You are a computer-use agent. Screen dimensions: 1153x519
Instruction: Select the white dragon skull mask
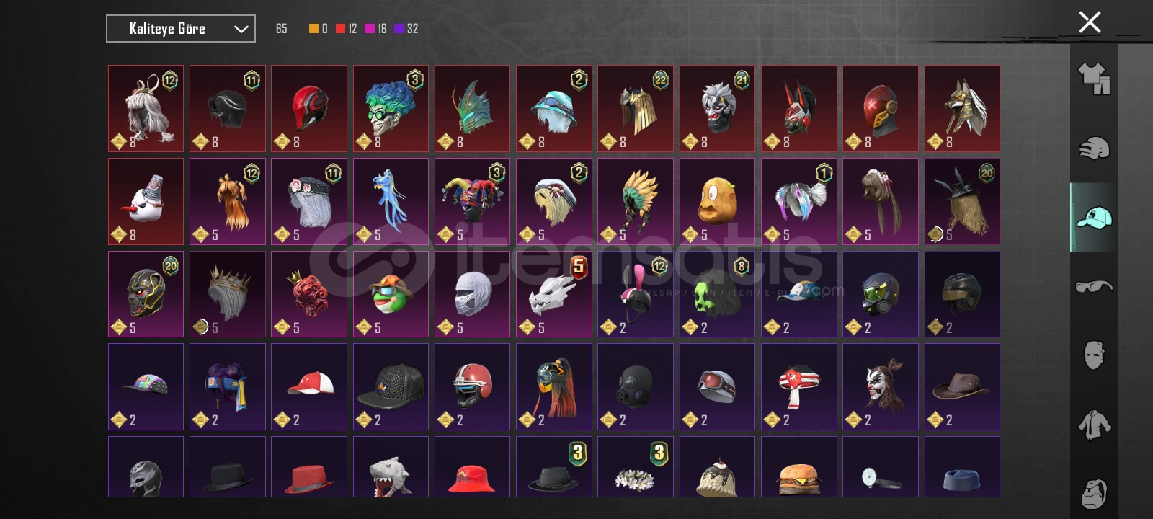coord(553,294)
